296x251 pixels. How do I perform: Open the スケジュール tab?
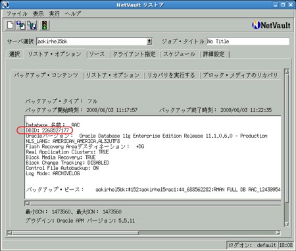pyautogui.click(x=179, y=54)
